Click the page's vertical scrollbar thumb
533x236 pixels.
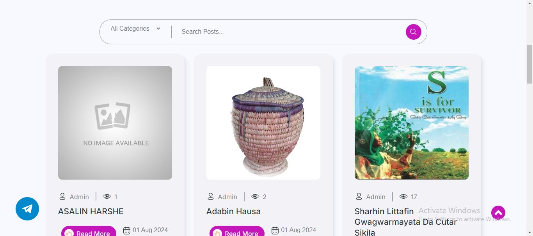529,64
